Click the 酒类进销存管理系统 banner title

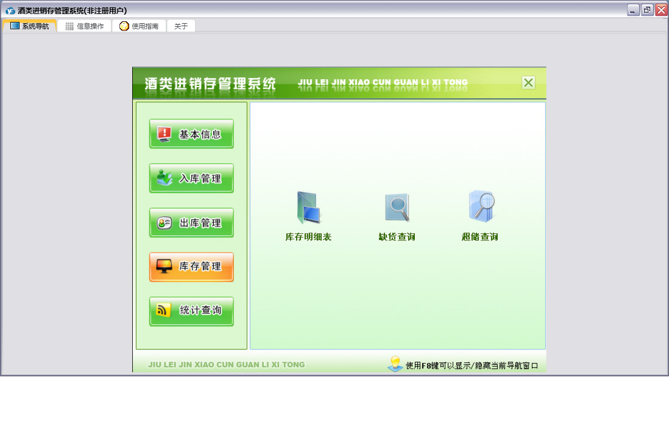210,83
